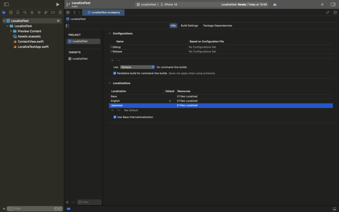Click the navigator Filter field

pyautogui.click(x=34, y=209)
